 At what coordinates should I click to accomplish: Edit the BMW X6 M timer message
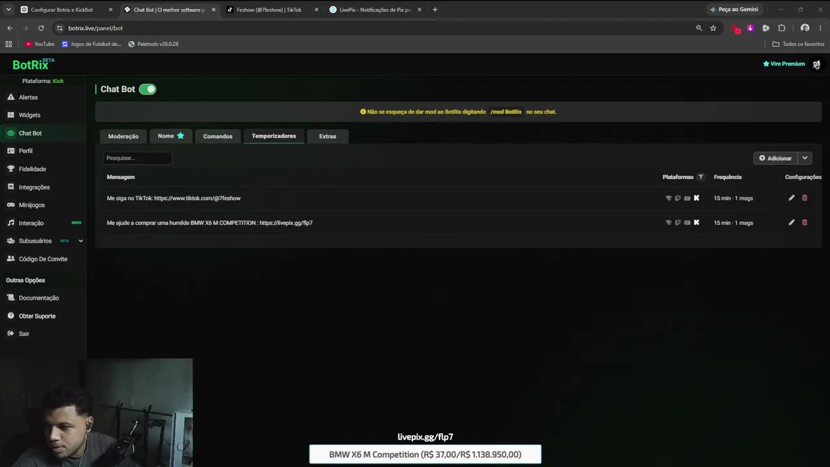point(791,222)
